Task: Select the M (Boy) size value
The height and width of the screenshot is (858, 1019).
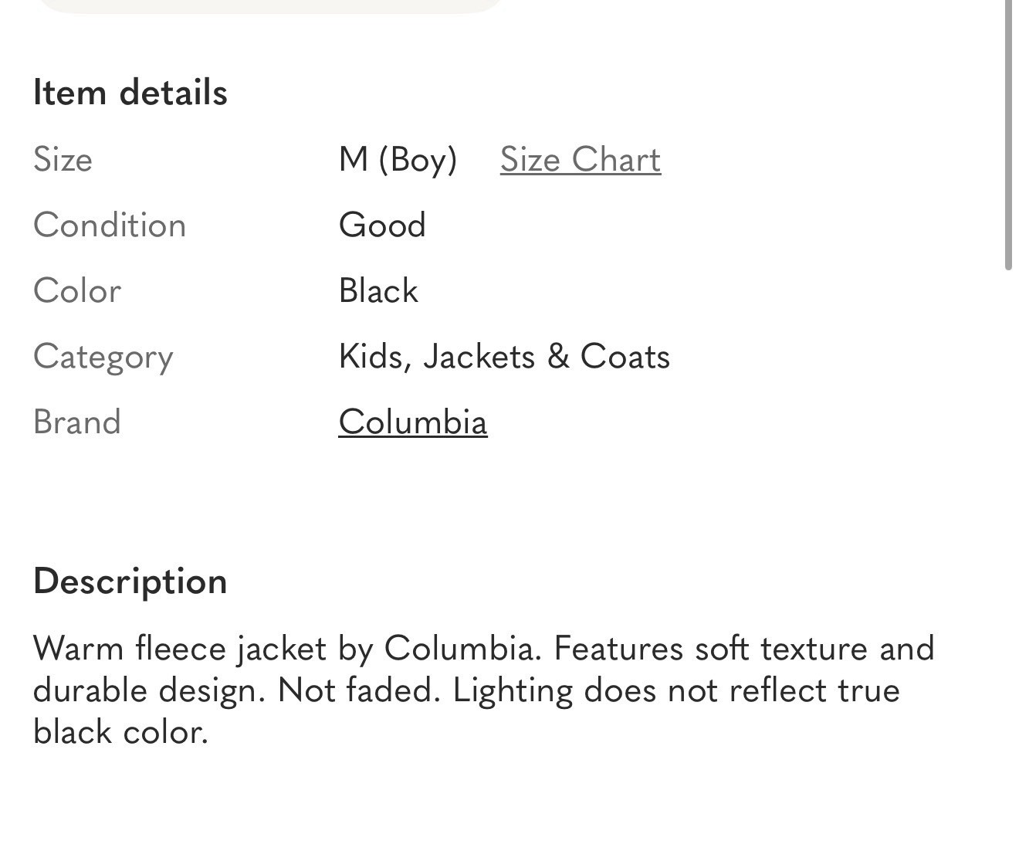Action: click(398, 160)
